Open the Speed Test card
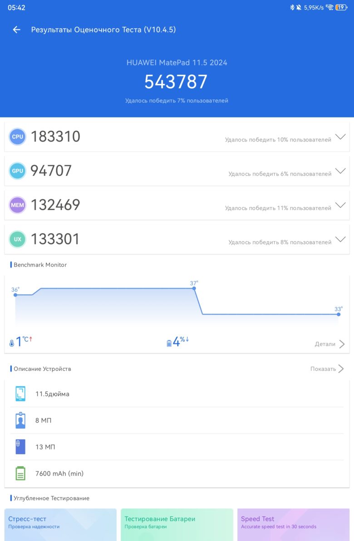The width and height of the screenshot is (354, 541). coord(293,525)
